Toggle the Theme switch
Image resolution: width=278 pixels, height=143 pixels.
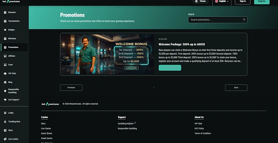pyautogui.click(x=200, y=2)
